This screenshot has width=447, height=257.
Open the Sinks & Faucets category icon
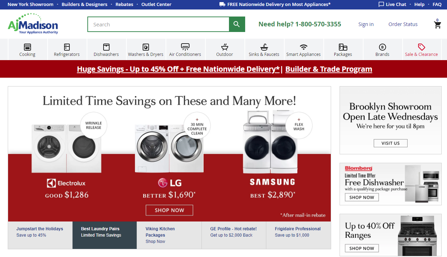264,47
